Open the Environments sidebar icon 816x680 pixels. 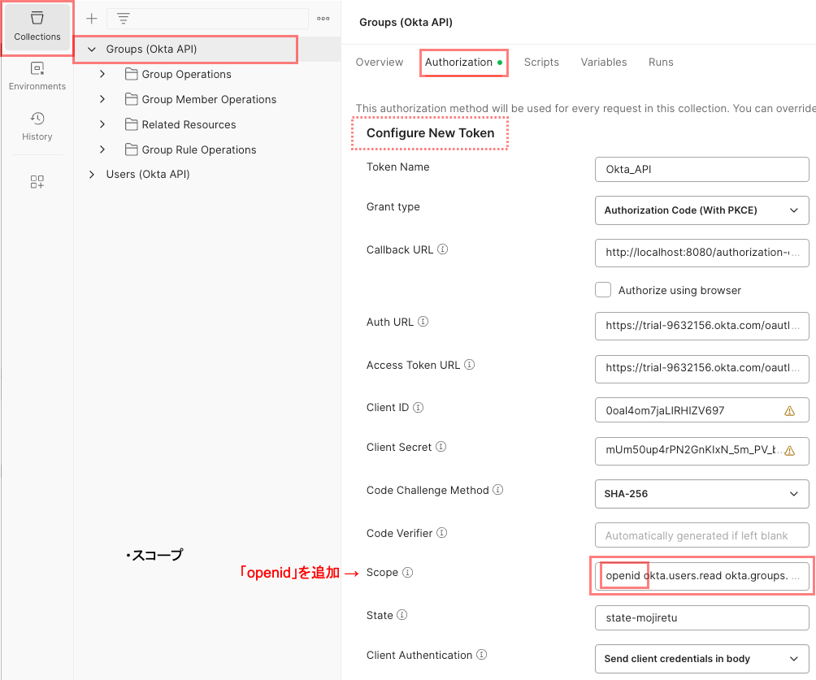pos(37,76)
